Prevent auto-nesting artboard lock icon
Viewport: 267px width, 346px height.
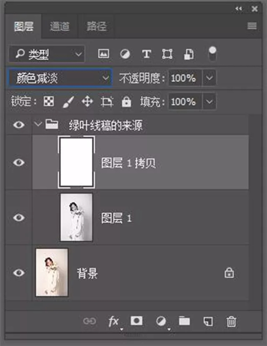pyautogui.click(x=107, y=102)
